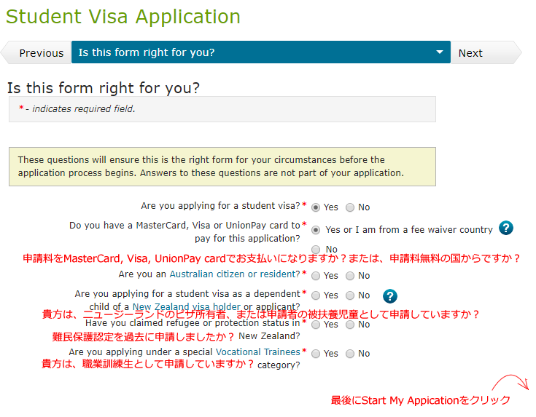The image size is (536, 417).
Task: Select Yes for Vocational Trainees category
Action: tap(316, 354)
